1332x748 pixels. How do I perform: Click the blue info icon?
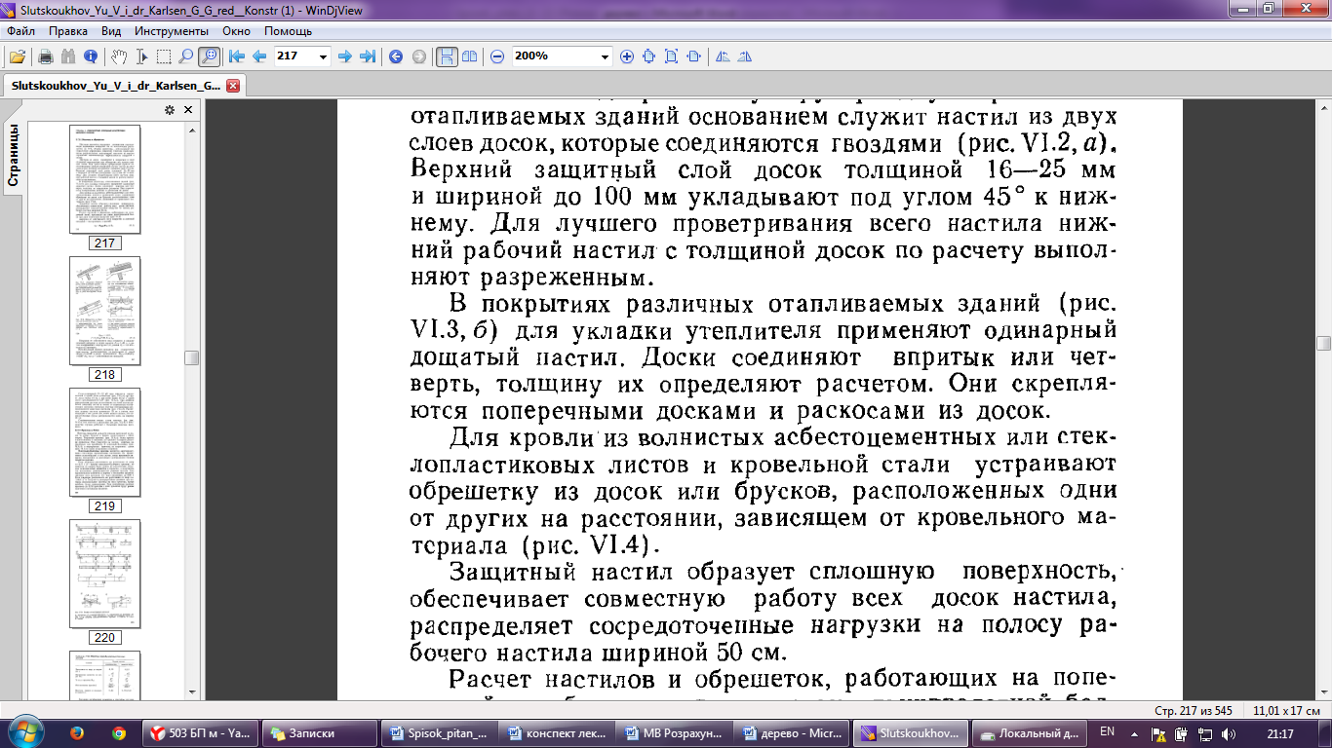91,56
